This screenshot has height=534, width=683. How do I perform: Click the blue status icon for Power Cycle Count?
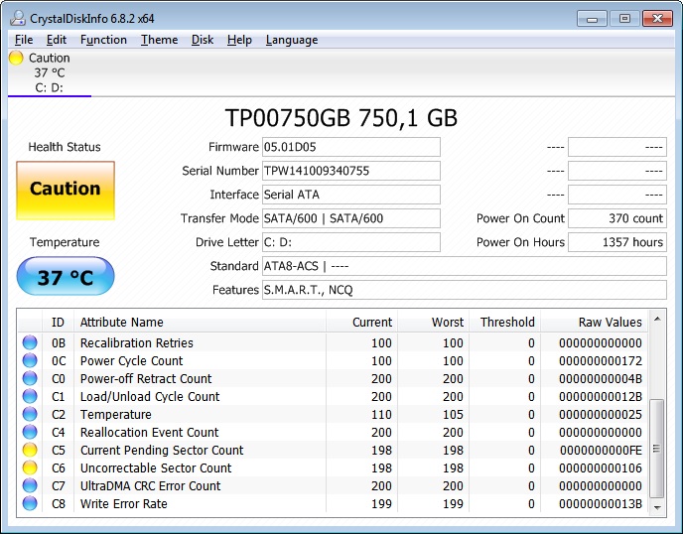(30, 360)
